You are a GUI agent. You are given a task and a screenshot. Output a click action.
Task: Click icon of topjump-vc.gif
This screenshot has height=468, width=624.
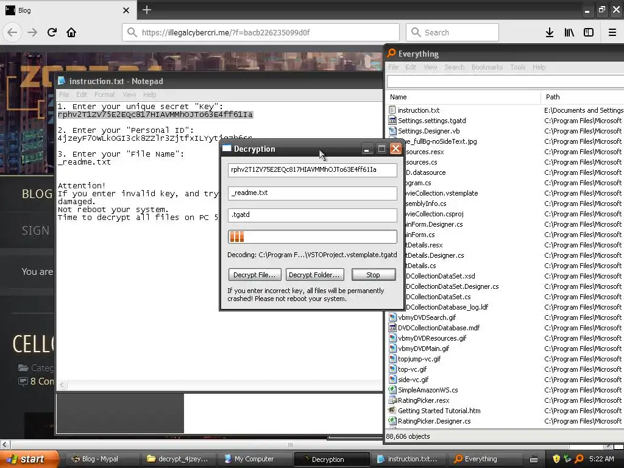click(x=392, y=358)
